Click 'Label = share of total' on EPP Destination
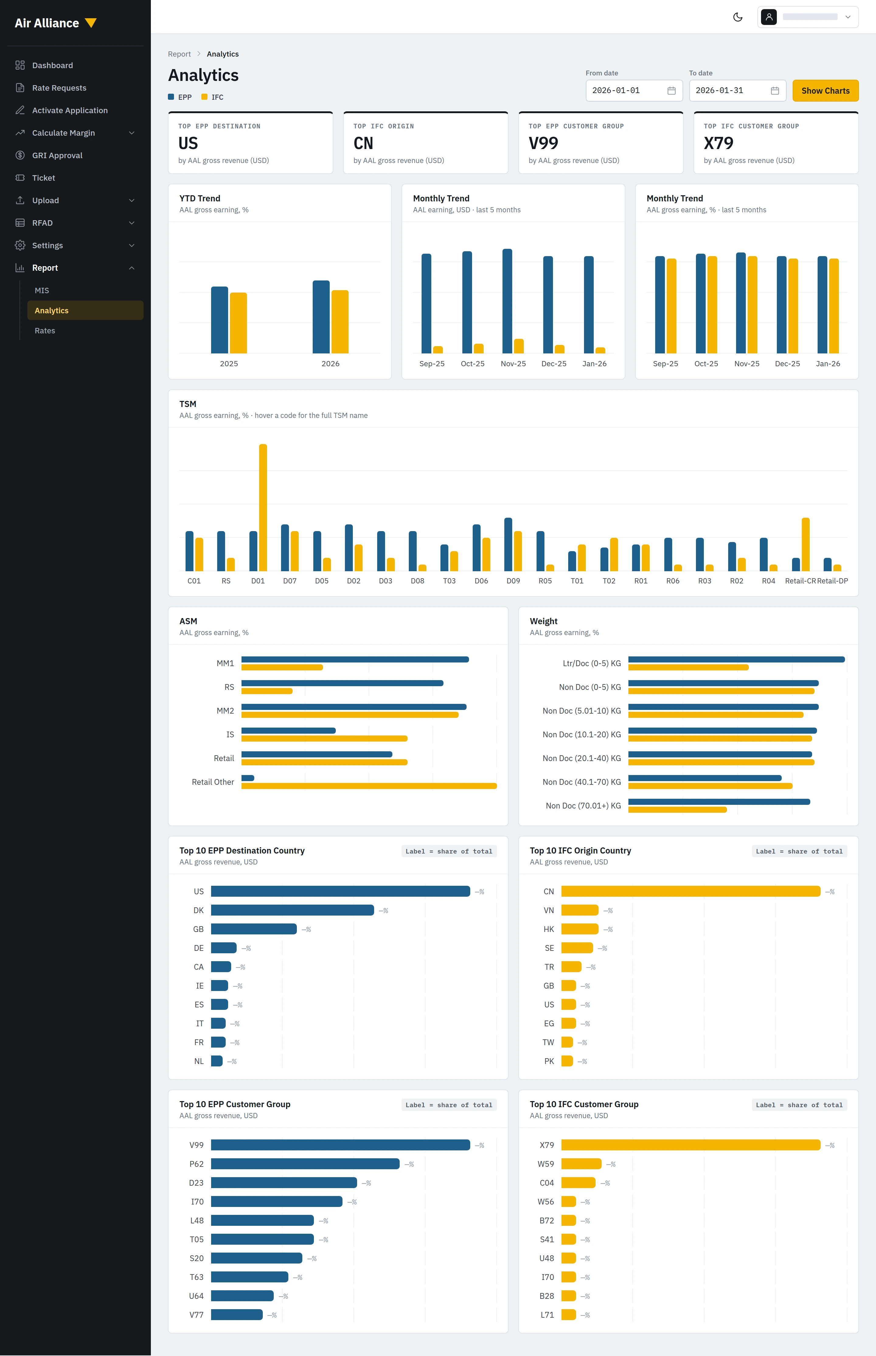 [x=449, y=851]
